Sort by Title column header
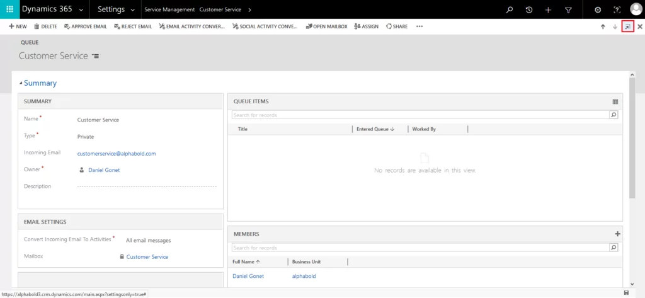The width and height of the screenshot is (645, 298). [243, 129]
